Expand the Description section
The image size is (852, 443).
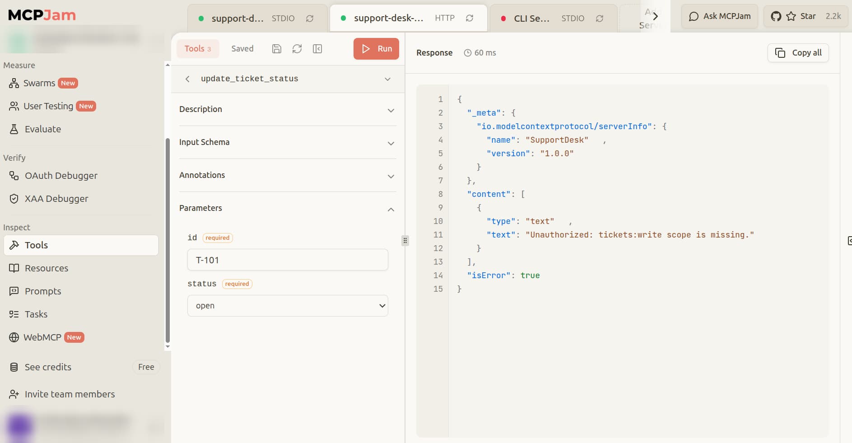pos(288,110)
